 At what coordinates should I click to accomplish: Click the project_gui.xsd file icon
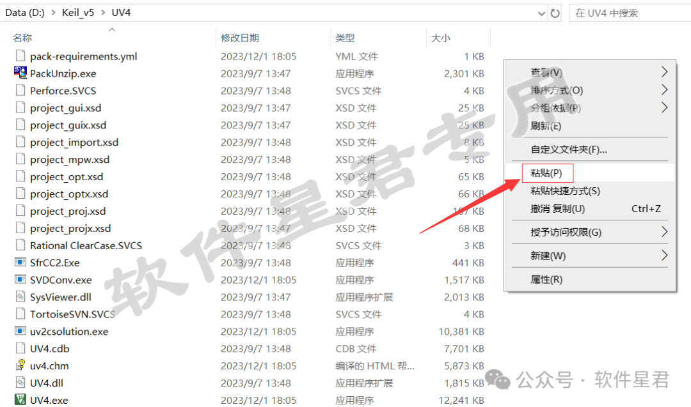(x=20, y=107)
